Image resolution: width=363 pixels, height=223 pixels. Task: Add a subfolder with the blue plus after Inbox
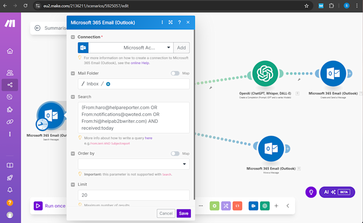click(x=108, y=84)
